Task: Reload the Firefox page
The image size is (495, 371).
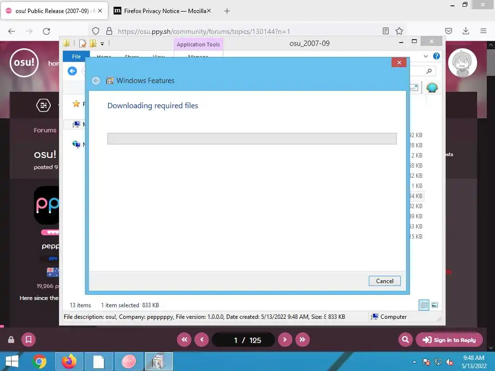Action: pos(46,31)
